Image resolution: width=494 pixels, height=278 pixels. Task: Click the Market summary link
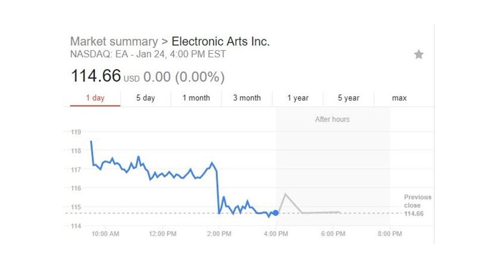tap(114, 41)
